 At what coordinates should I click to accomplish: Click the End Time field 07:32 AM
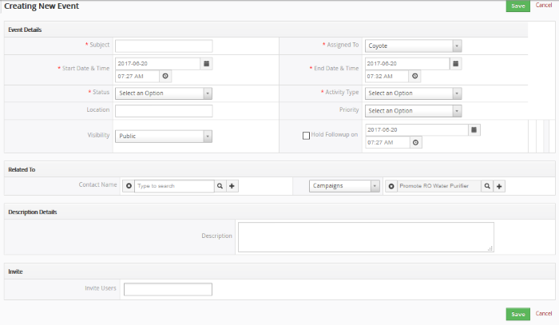[387, 77]
